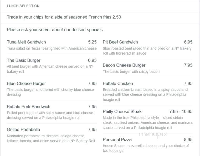Click the 5.25 Tuna Melt price
This screenshot has width=200, height=156.
92,42
